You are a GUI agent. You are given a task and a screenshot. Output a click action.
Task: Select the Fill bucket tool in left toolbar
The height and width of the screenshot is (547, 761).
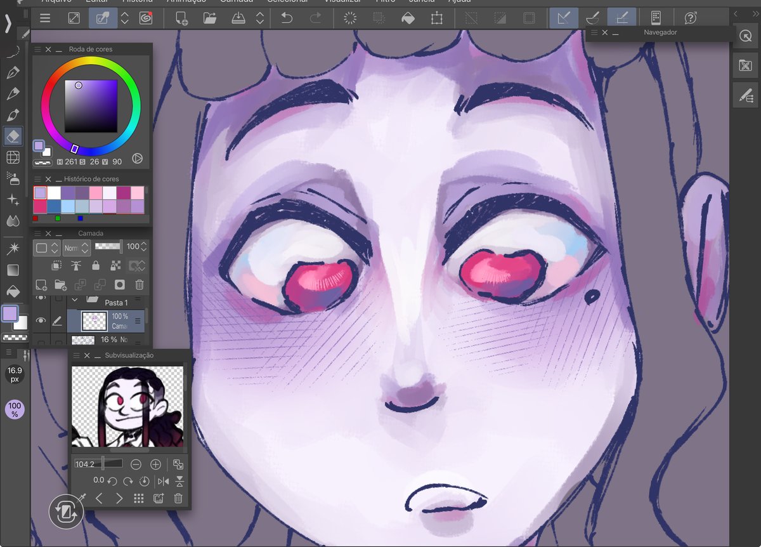pyautogui.click(x=13, y=291)
